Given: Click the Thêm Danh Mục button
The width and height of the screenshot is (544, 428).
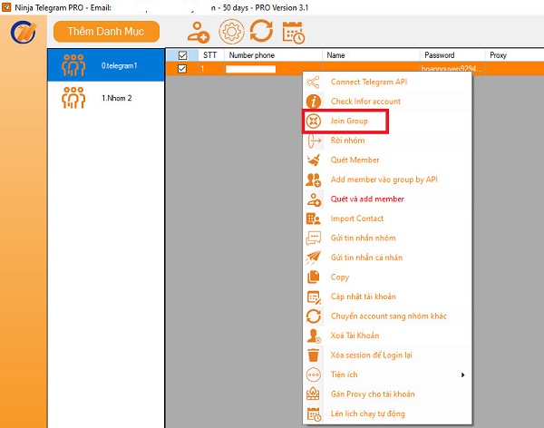Looking at the screenshot, I should tap(106, 32).
